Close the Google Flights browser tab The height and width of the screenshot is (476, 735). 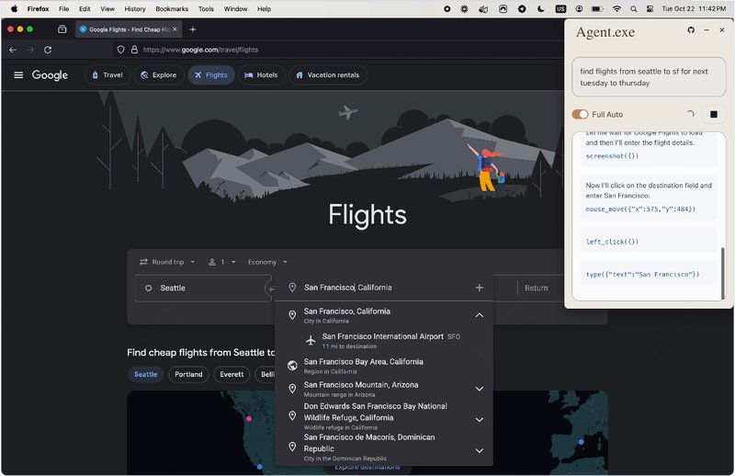tap(175, 29)
